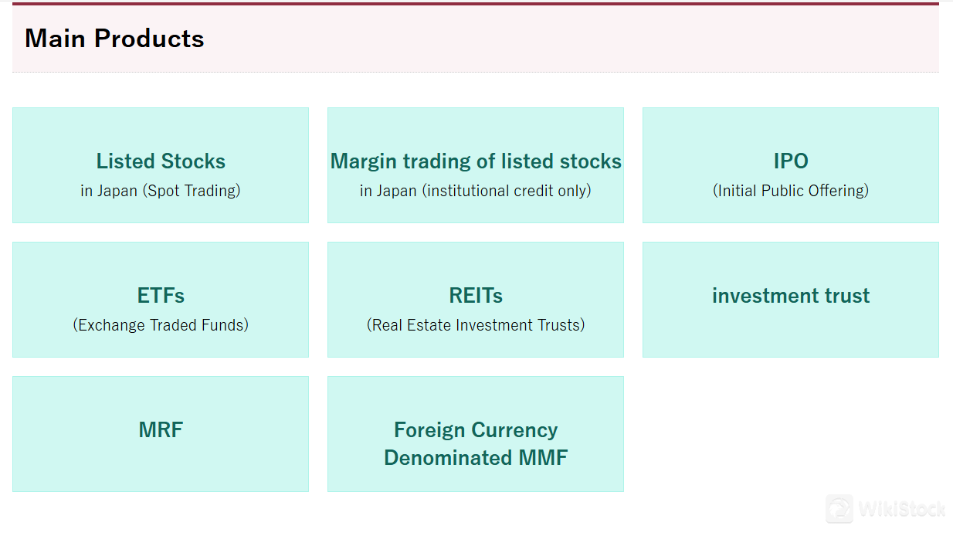Open the IPO product tile
Viewport: 953px width, 536px height.
tap(791, 161)
